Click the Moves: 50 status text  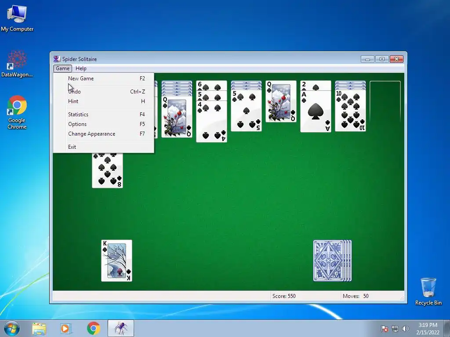pos(356,296)
